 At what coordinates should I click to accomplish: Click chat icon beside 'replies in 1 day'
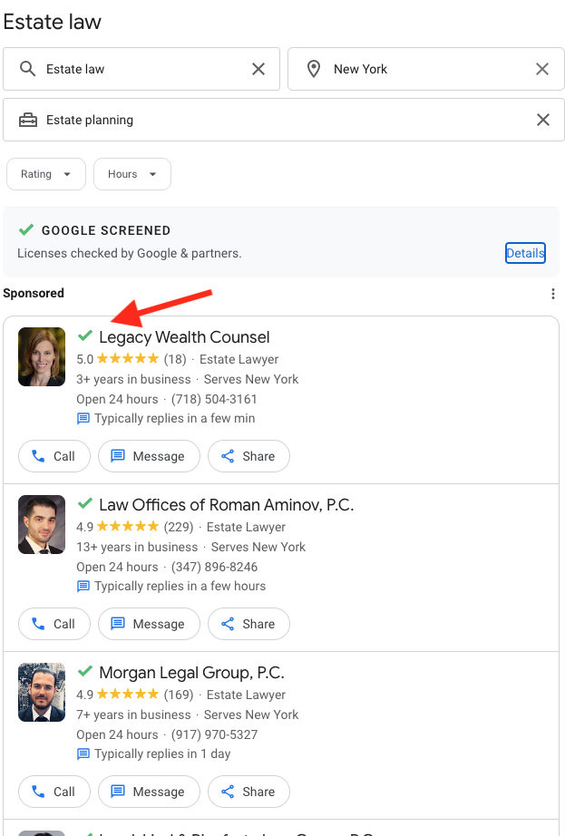[83, 753]
